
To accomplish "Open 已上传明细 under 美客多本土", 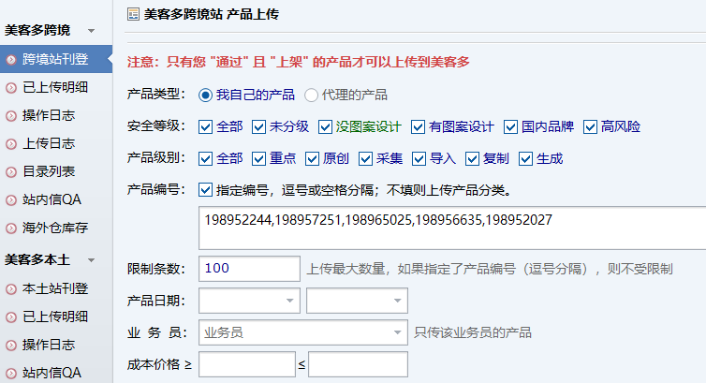I will pos(56,317).
